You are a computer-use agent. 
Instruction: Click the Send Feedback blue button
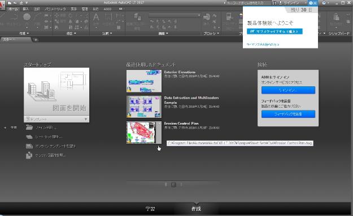tap(288, 114)
